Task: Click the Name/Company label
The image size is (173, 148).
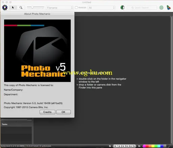Action: pyautogui.click(x=14, y=90)
